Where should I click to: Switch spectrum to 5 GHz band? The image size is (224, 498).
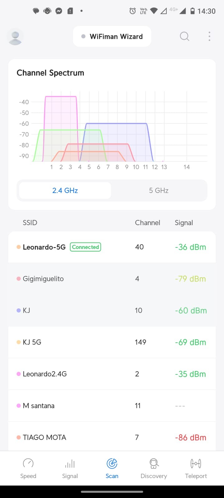(159, 190)
